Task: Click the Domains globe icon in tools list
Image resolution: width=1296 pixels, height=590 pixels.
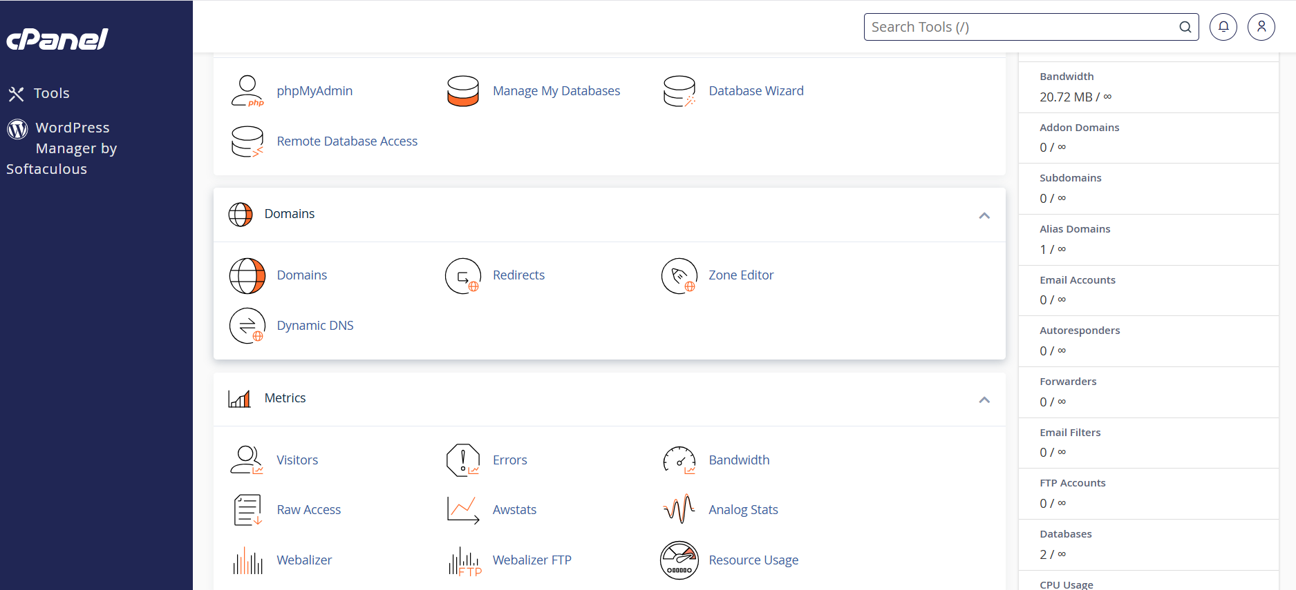Action: tap(247, 275)
